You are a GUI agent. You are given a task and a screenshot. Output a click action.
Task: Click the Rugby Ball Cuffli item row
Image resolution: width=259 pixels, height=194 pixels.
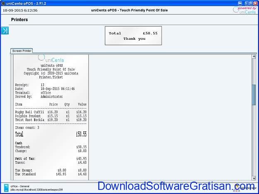pos(51,112)
